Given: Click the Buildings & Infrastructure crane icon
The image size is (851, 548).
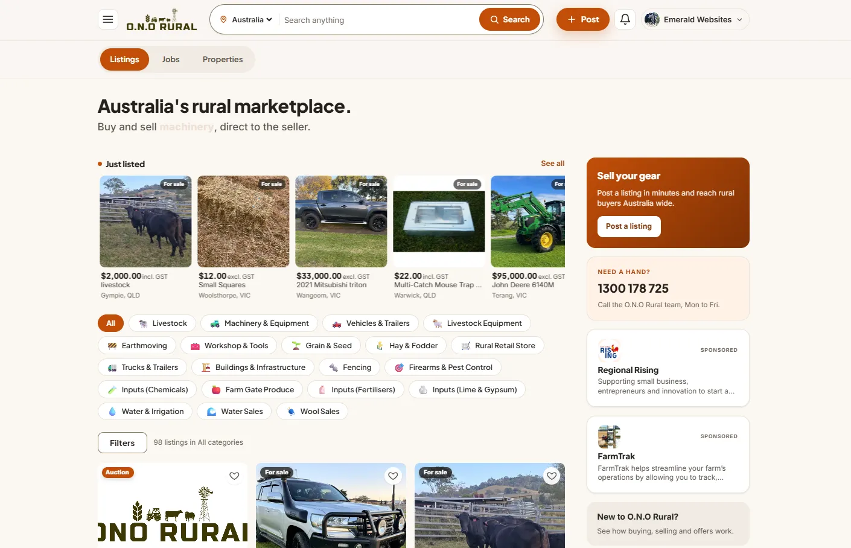Looking at the screenshot, I should pos(206,368).
